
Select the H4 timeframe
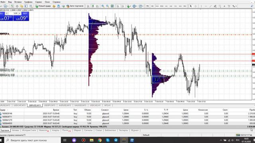click(x=171, y=6)
